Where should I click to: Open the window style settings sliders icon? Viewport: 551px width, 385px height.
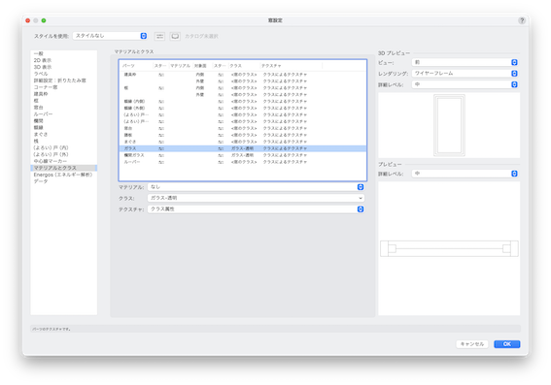(x=159, y=36)
